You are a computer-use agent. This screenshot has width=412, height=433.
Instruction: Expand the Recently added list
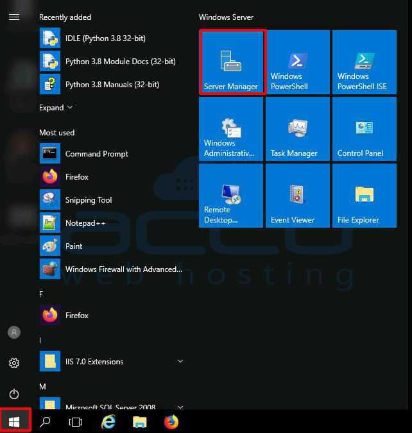click(56, 107)
